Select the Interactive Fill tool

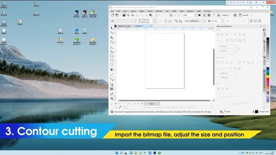112,99
